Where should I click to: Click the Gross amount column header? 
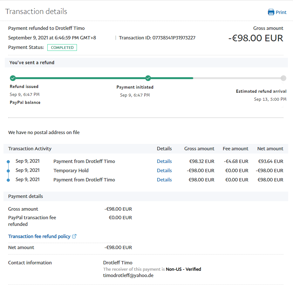(199, 149)
